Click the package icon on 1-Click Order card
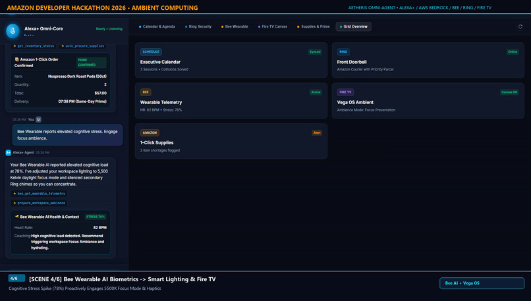This screenshot has height=301, width=531. [16, 59]
